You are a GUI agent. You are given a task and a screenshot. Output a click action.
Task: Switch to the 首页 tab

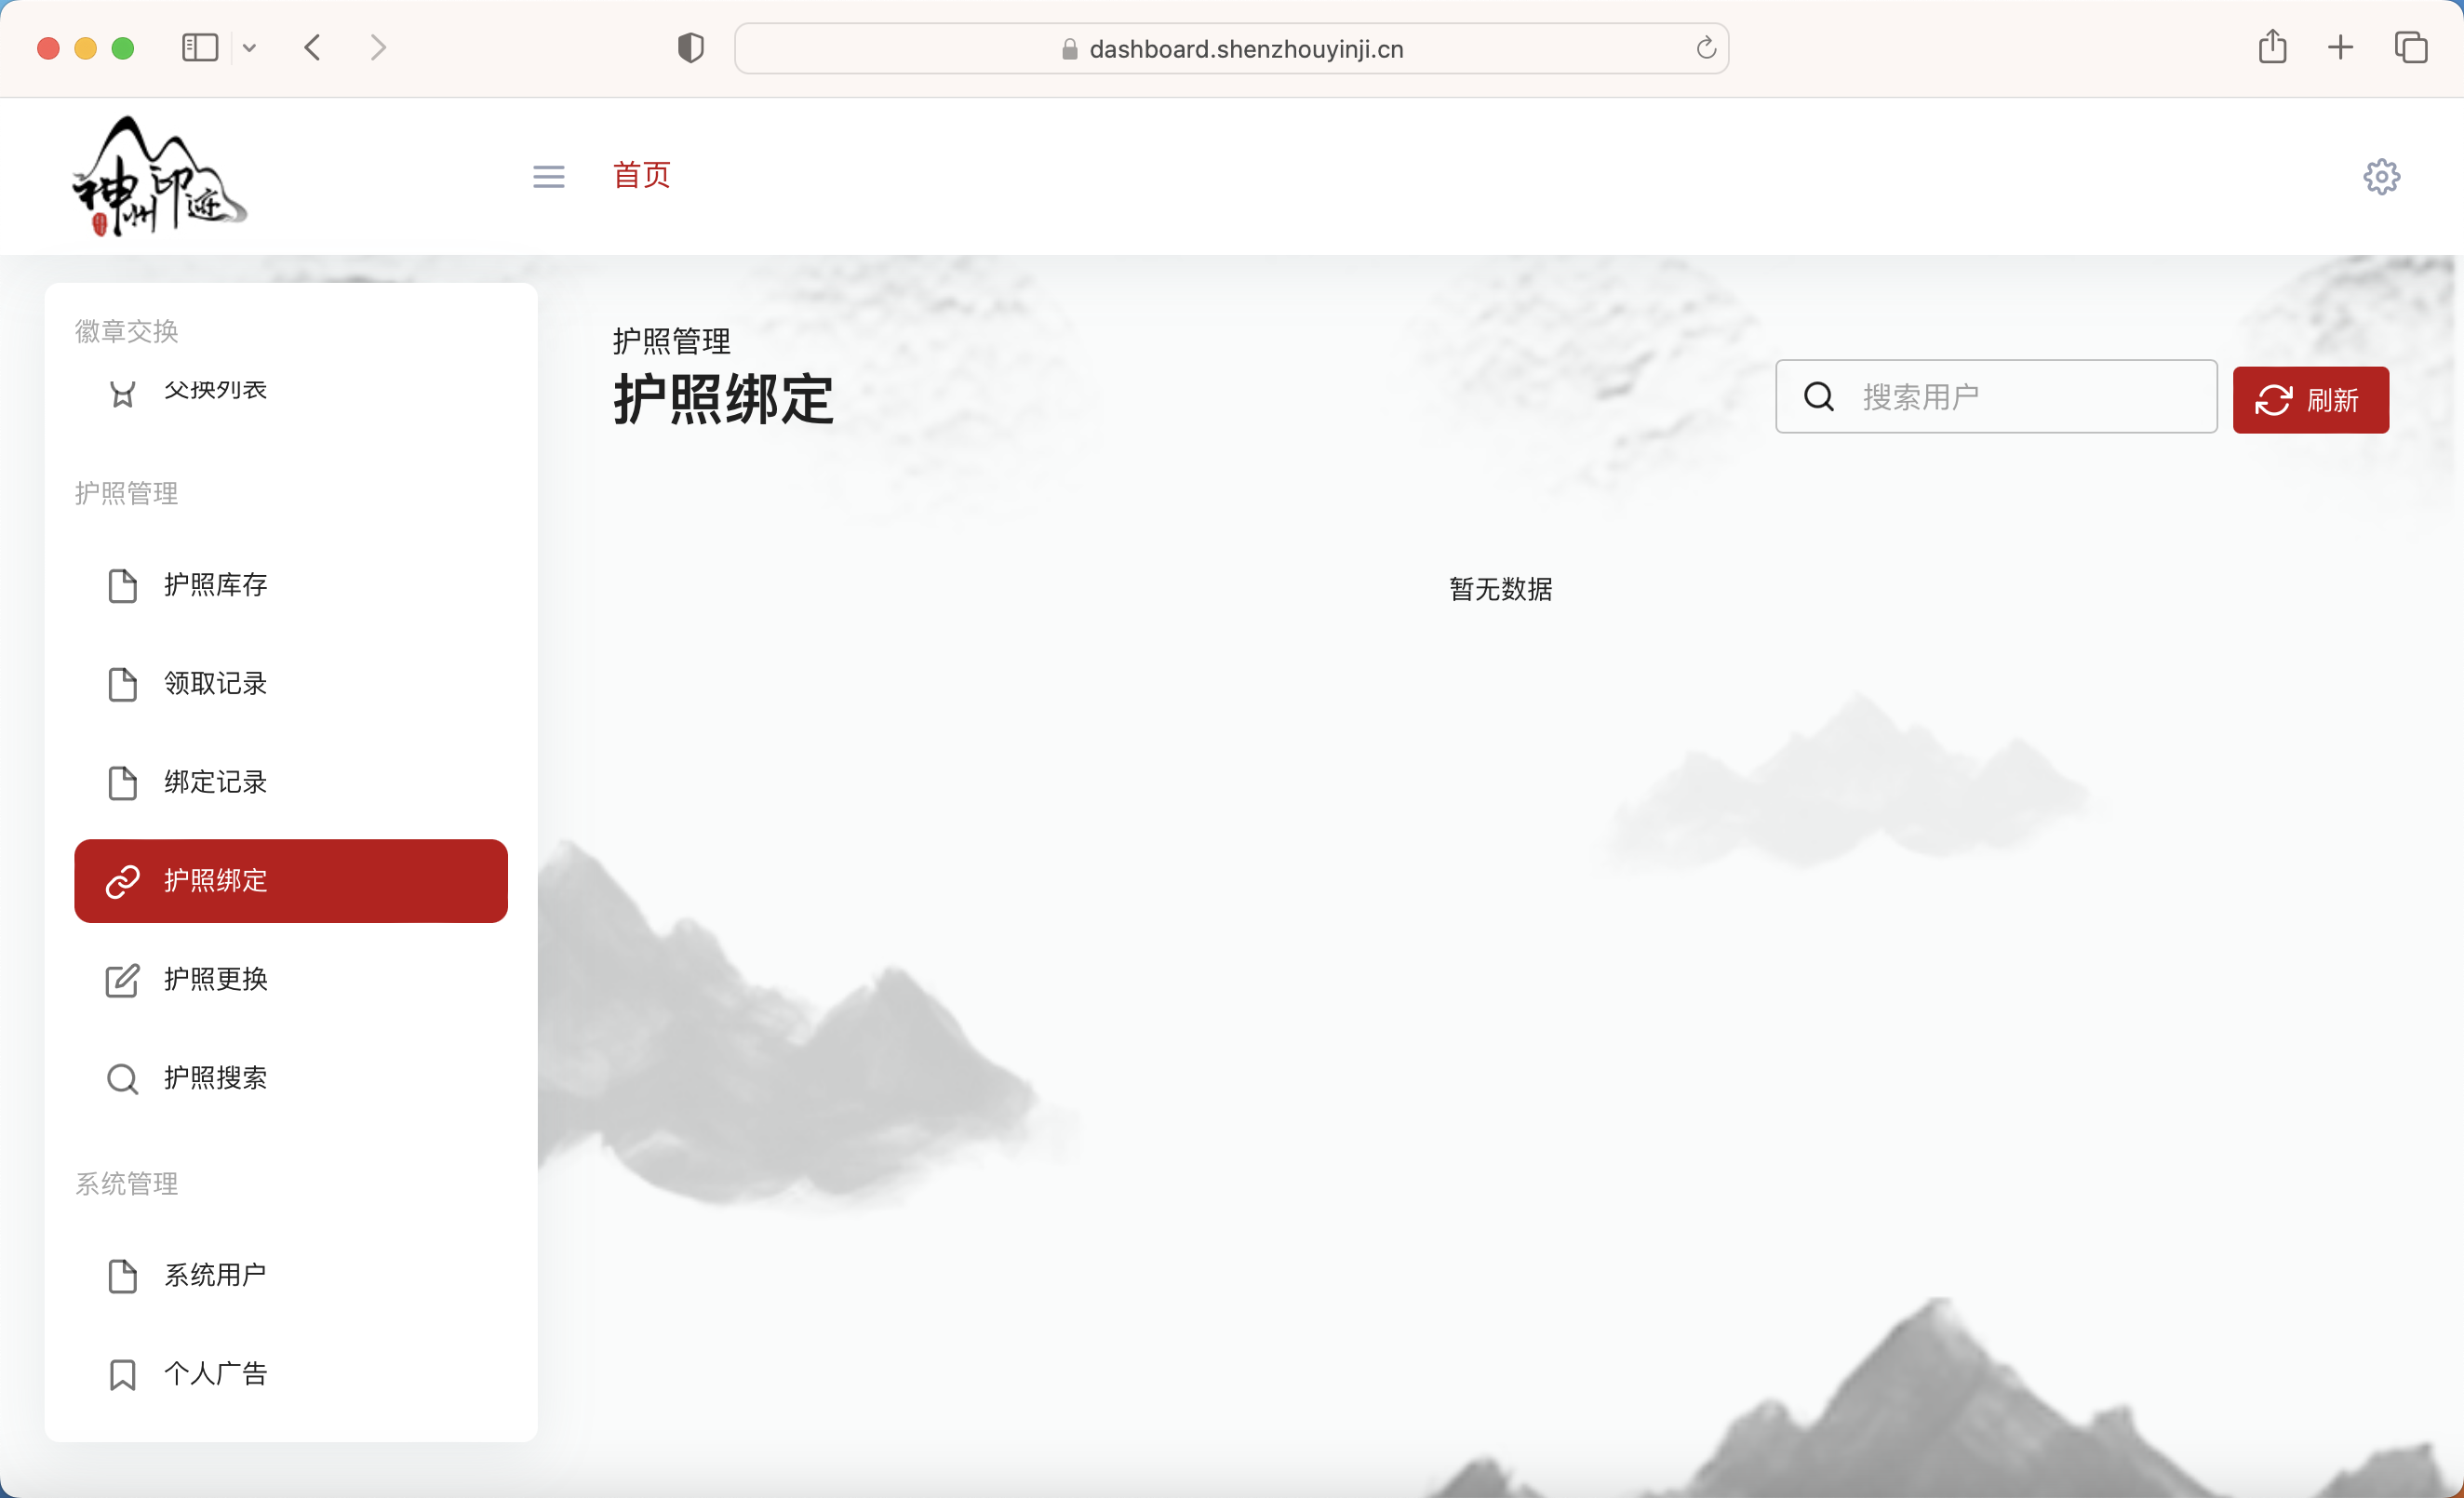coord(641,175)
